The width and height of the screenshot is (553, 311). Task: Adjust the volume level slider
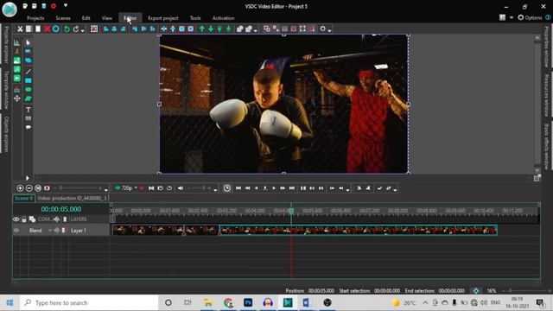[200, 188]
